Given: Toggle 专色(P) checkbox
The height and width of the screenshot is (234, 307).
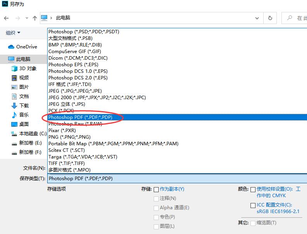Looking at the screenshot, I should pos(156,217).
